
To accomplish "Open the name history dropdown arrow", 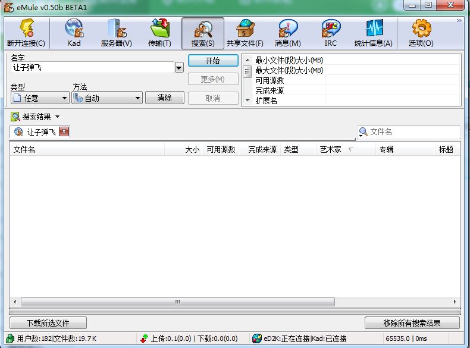I will point(179,68).
